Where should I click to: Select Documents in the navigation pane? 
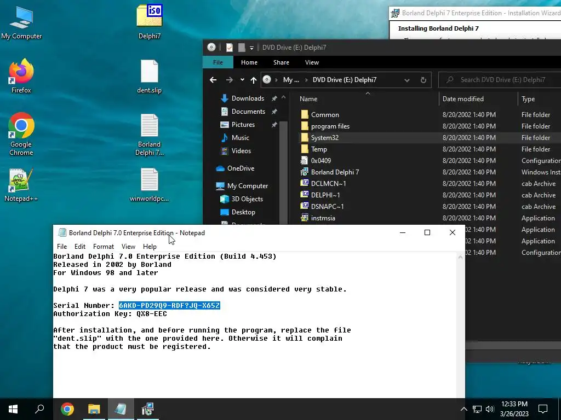pyautogui.click(x=248, y=112)
